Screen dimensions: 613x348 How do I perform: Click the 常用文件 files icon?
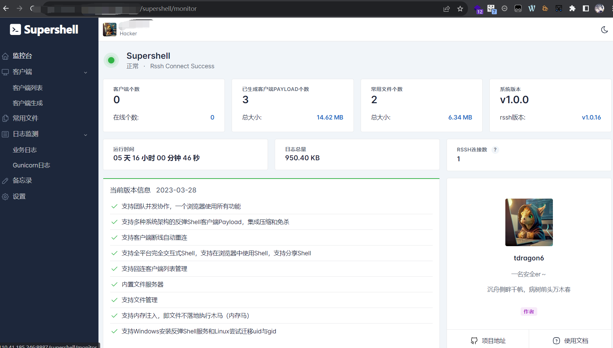[5, 118]
